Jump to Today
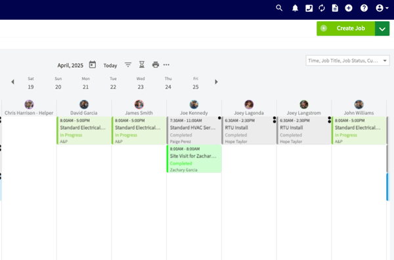 click(110, 66)
